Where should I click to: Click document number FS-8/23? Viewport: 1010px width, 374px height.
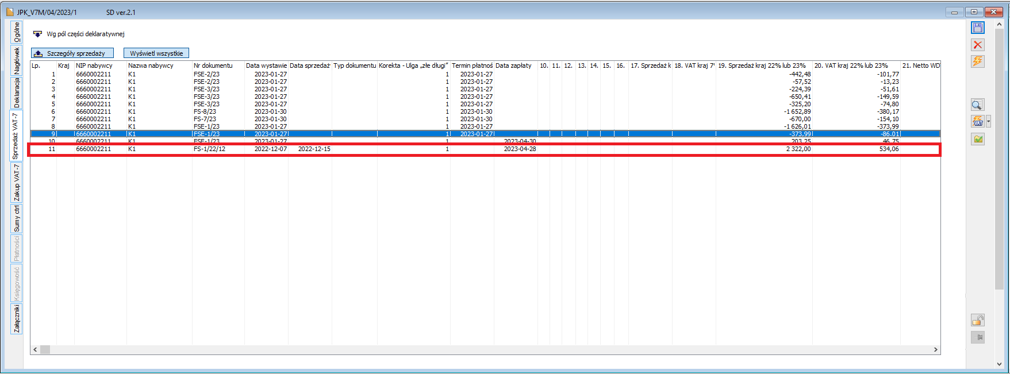[x=205, y=111]
